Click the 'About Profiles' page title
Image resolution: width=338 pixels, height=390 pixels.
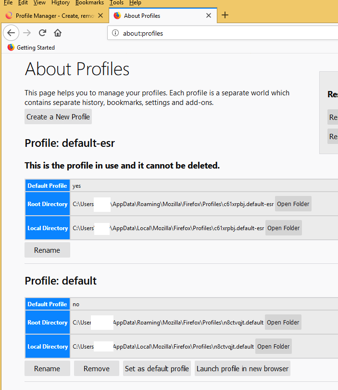pos(77,69)
